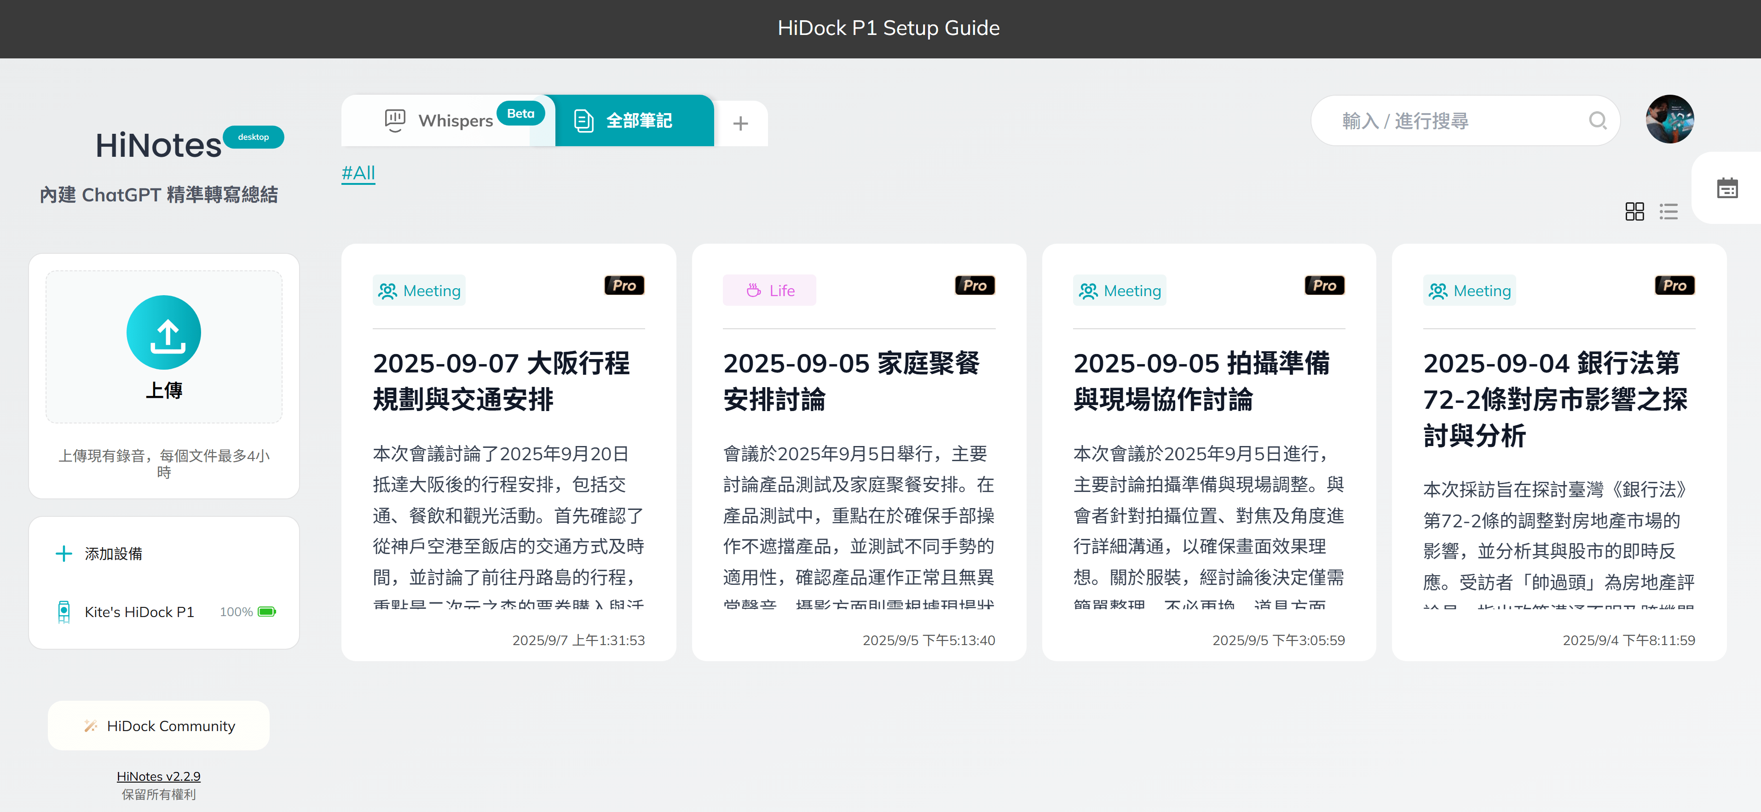Add a new tab with plus icon
The height and width of the screenshot is (812, 1761).
pos(740,124)
